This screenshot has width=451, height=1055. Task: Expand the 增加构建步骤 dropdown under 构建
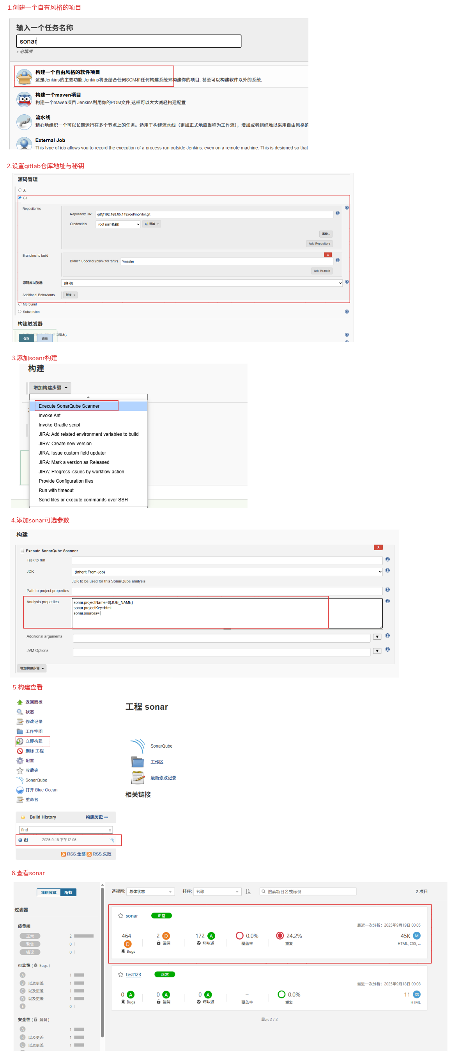(50, 388)
